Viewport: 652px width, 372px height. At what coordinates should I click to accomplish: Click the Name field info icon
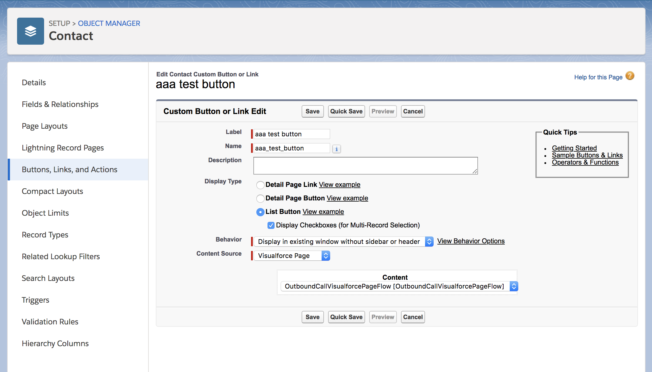(x=336, y=149)
